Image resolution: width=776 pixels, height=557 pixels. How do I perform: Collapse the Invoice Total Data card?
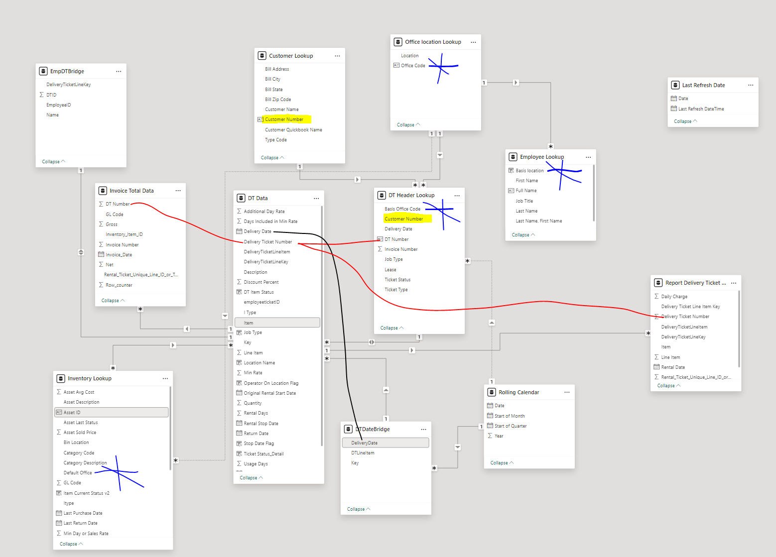[x=113, y=301]
